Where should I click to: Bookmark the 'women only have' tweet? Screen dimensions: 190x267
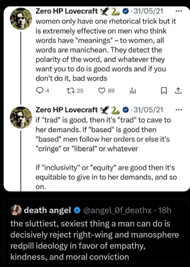coord(164,91)
